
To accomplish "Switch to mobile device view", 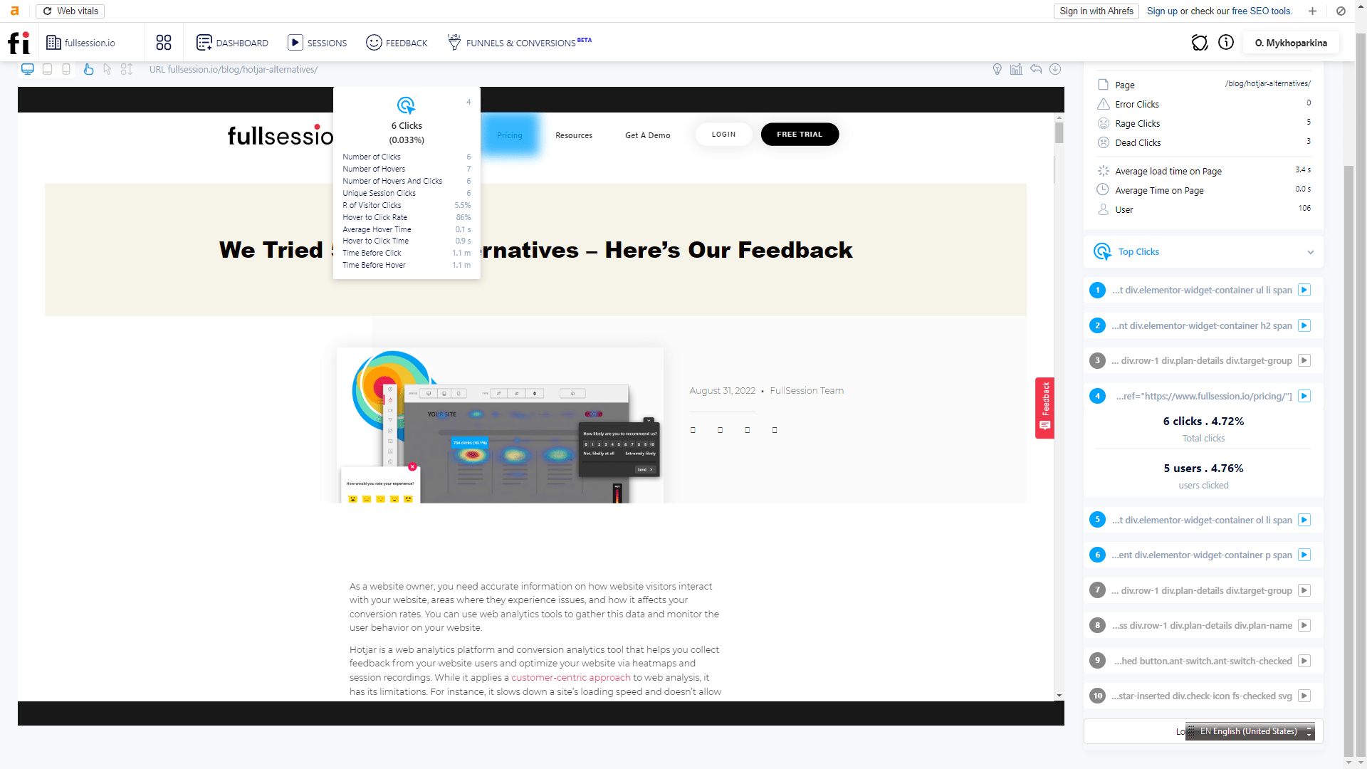I will (66, 69).
